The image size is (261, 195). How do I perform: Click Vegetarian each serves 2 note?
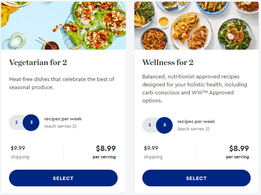click(x=60, y=126)
